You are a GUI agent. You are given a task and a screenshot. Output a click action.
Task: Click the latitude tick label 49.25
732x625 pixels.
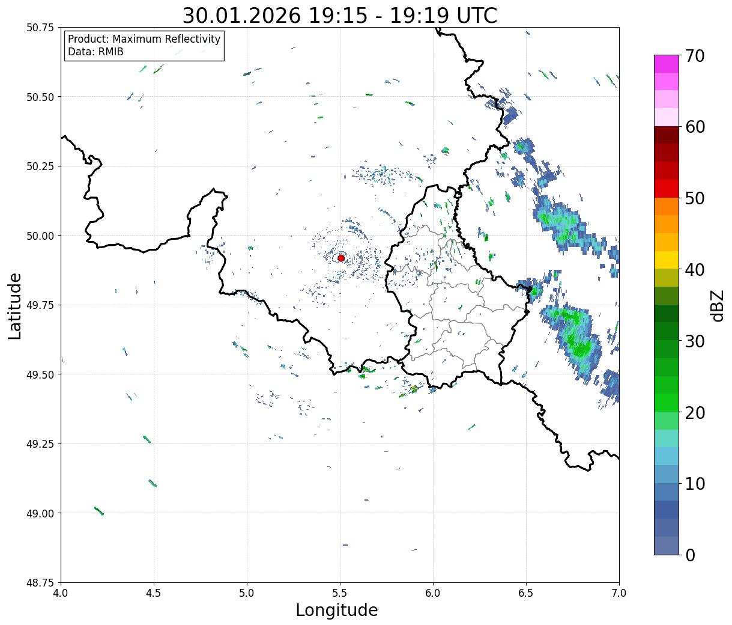(40, 444)
